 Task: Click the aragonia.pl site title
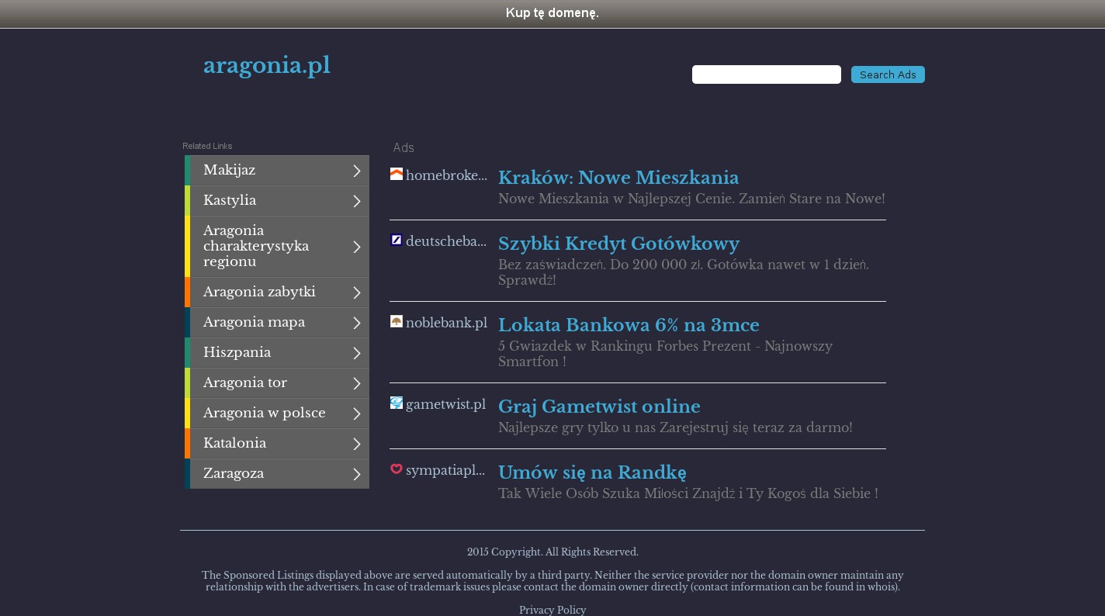coord(267,66)
